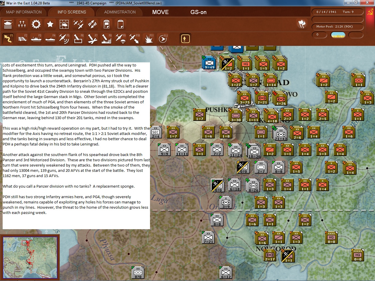Select the Soviet unit counter 3=75
This screenshot has width=375, height=281.
(x=245, y=98)
